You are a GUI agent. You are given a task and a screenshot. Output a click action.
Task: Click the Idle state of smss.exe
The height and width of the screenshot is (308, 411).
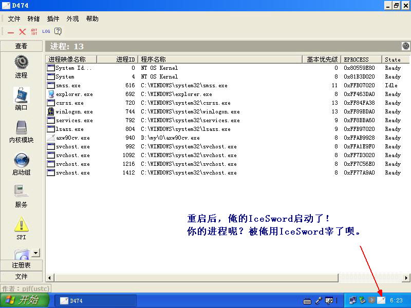(391, 85)
